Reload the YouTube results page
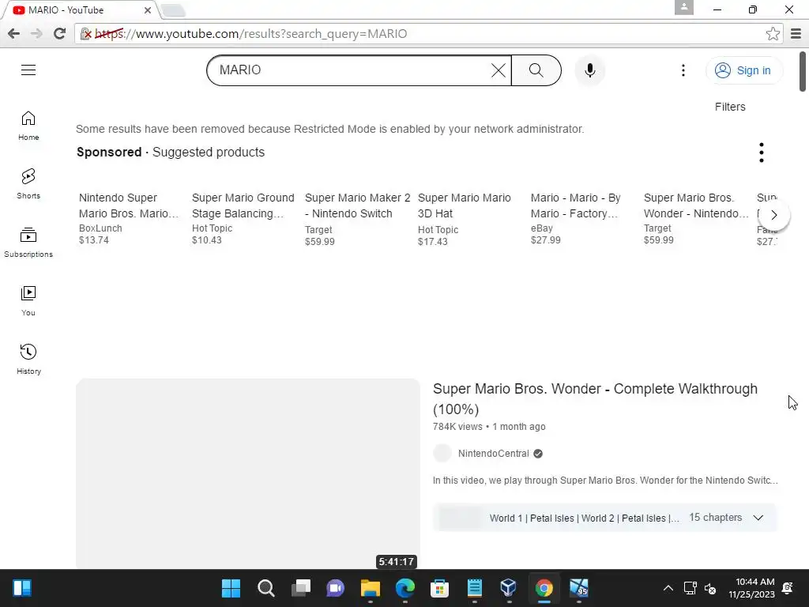809x607 pixels. pos(59,33)
